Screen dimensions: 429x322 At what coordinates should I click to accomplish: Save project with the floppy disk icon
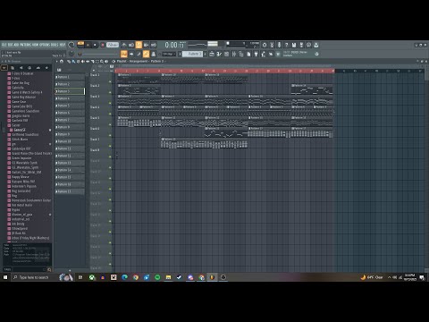point(294,45)
